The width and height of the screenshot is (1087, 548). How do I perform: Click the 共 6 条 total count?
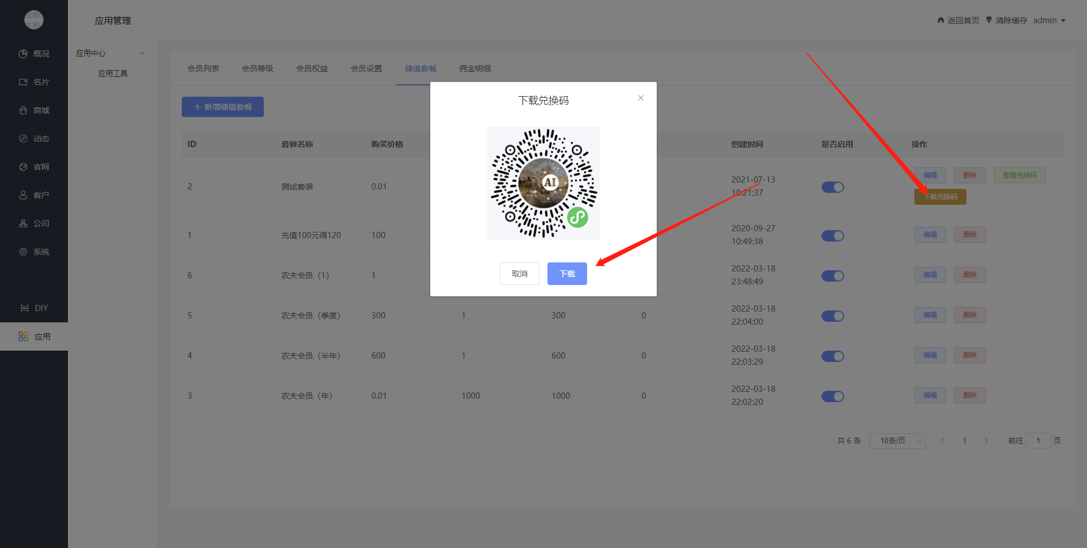(849, 441)
